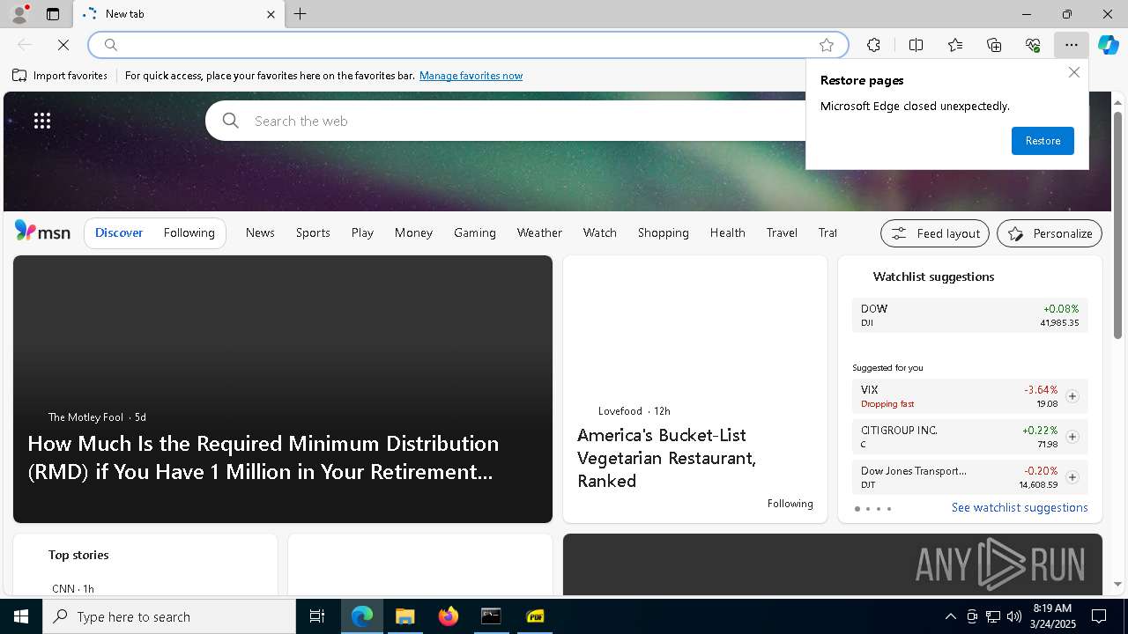Open the Favorites hub icon
Viewport: 1128px width, 634px height.
coord(955,45)
